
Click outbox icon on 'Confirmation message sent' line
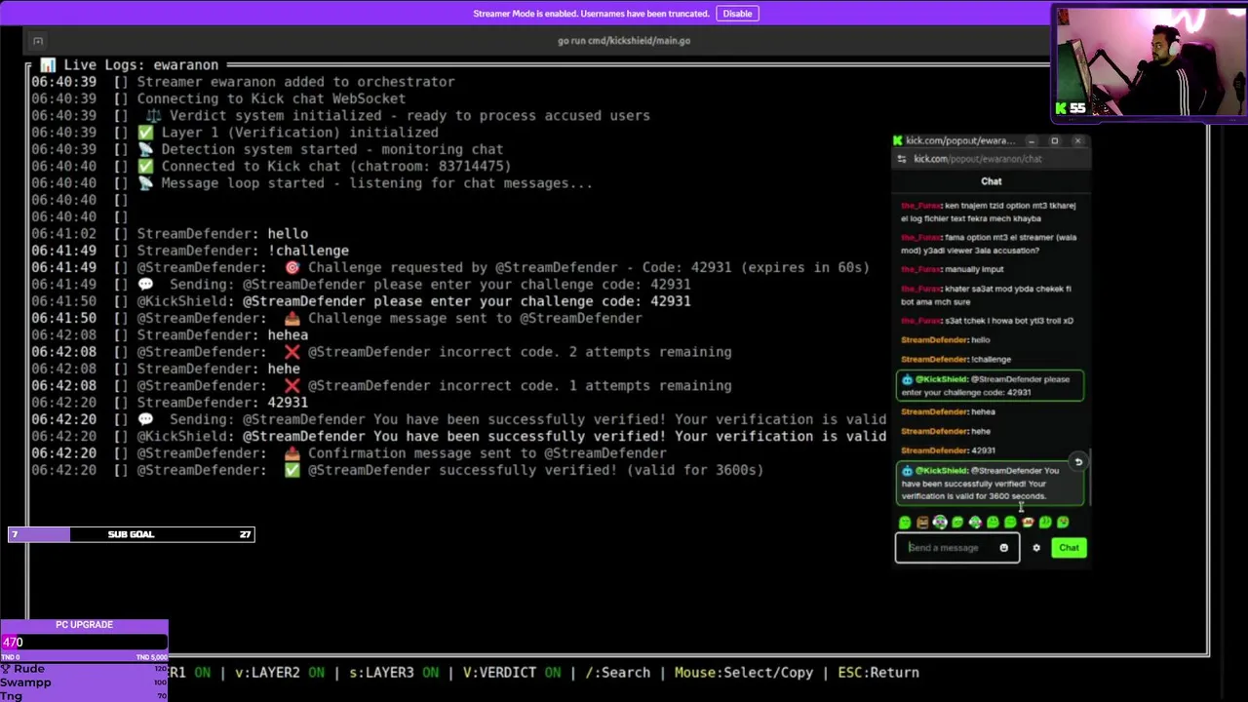pyautogui.click(x=292, y=453)
